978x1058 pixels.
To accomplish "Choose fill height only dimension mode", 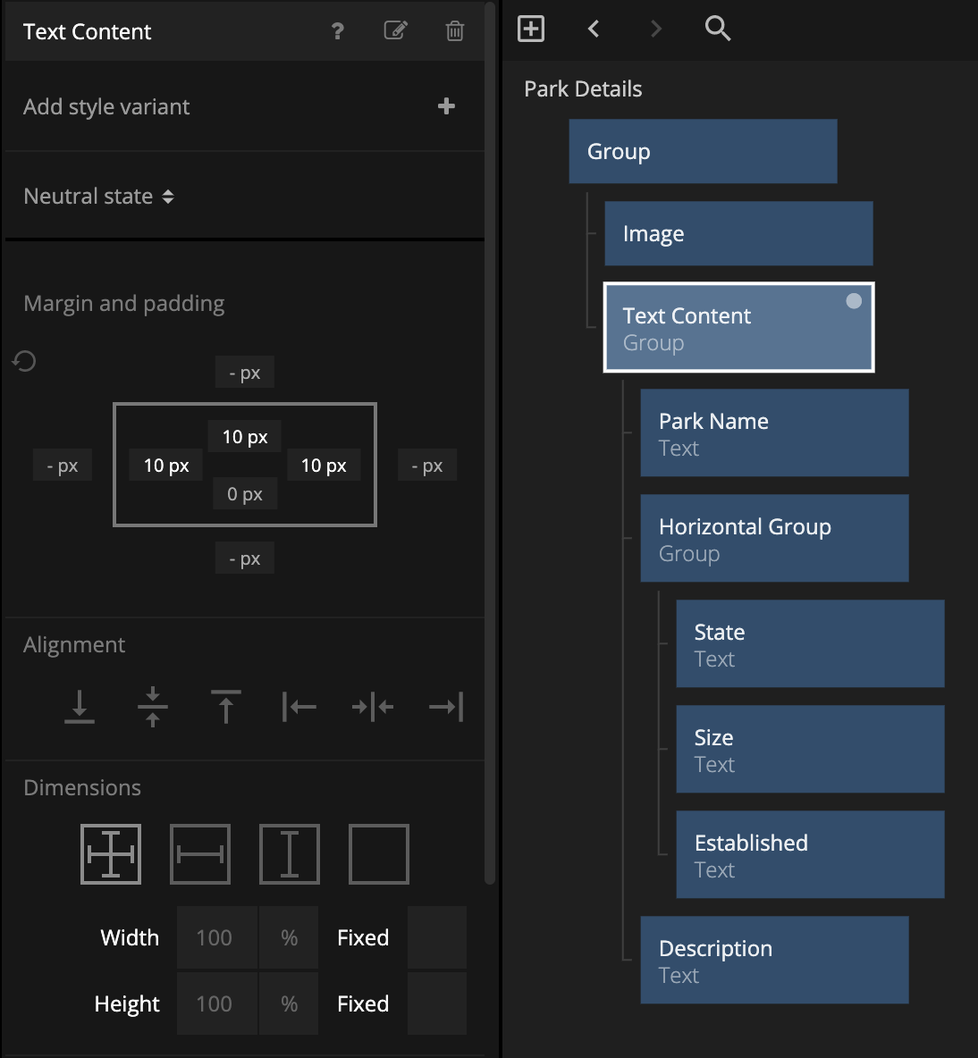I will tap(290, 854).
